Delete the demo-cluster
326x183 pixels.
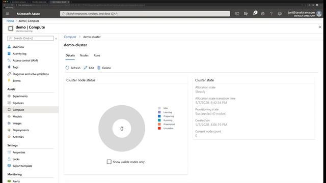pyautogui.click(x=104, y=68)
